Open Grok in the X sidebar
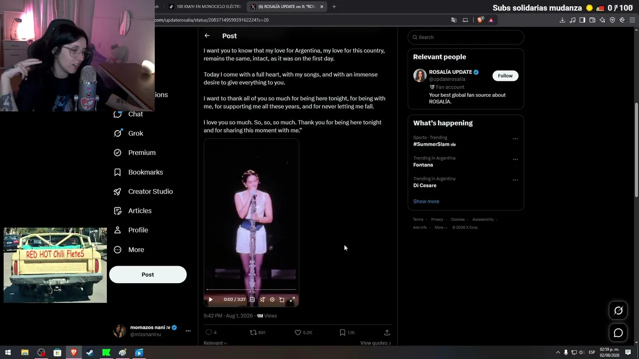 (128, 133)
